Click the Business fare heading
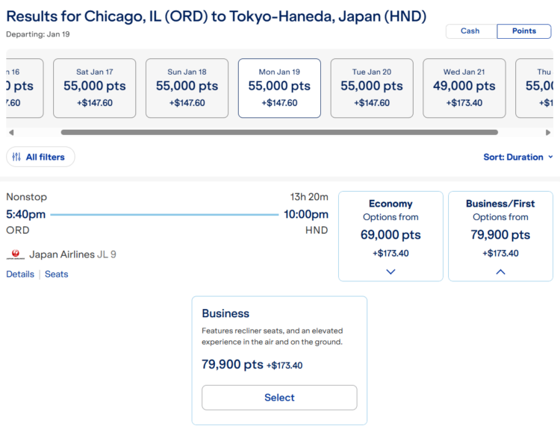560x429 pixels. coord(225,313)
